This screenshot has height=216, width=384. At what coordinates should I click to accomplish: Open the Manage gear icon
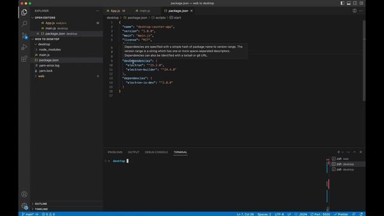[24, 206]
